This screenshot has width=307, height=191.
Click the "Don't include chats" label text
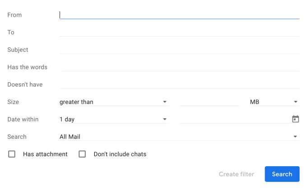pyautogui.click(x=120, y=154)
